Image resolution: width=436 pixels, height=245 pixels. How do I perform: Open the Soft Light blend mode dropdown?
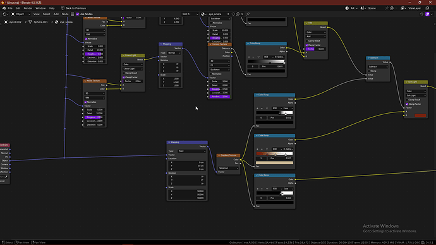pyautogui.click(x=416, y=95)
